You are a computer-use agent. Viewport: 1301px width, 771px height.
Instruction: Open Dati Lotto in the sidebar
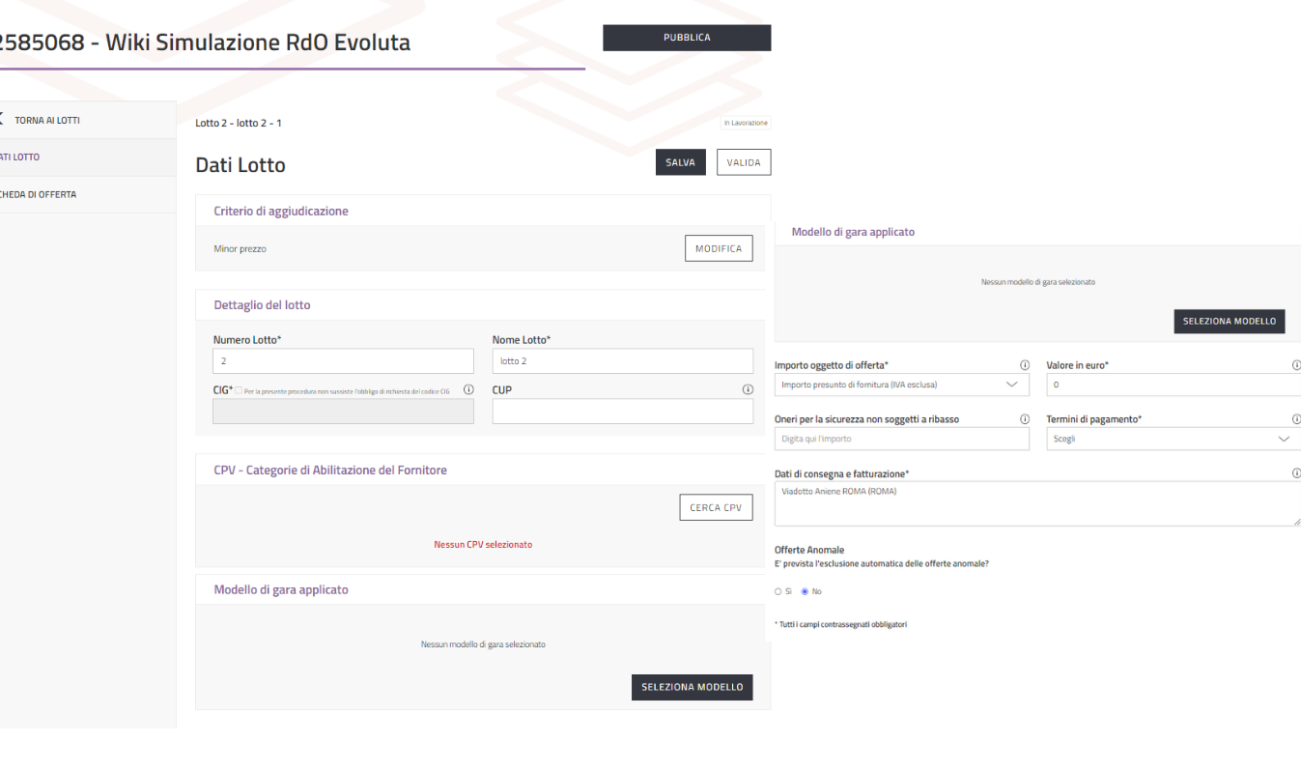[21, 157]
